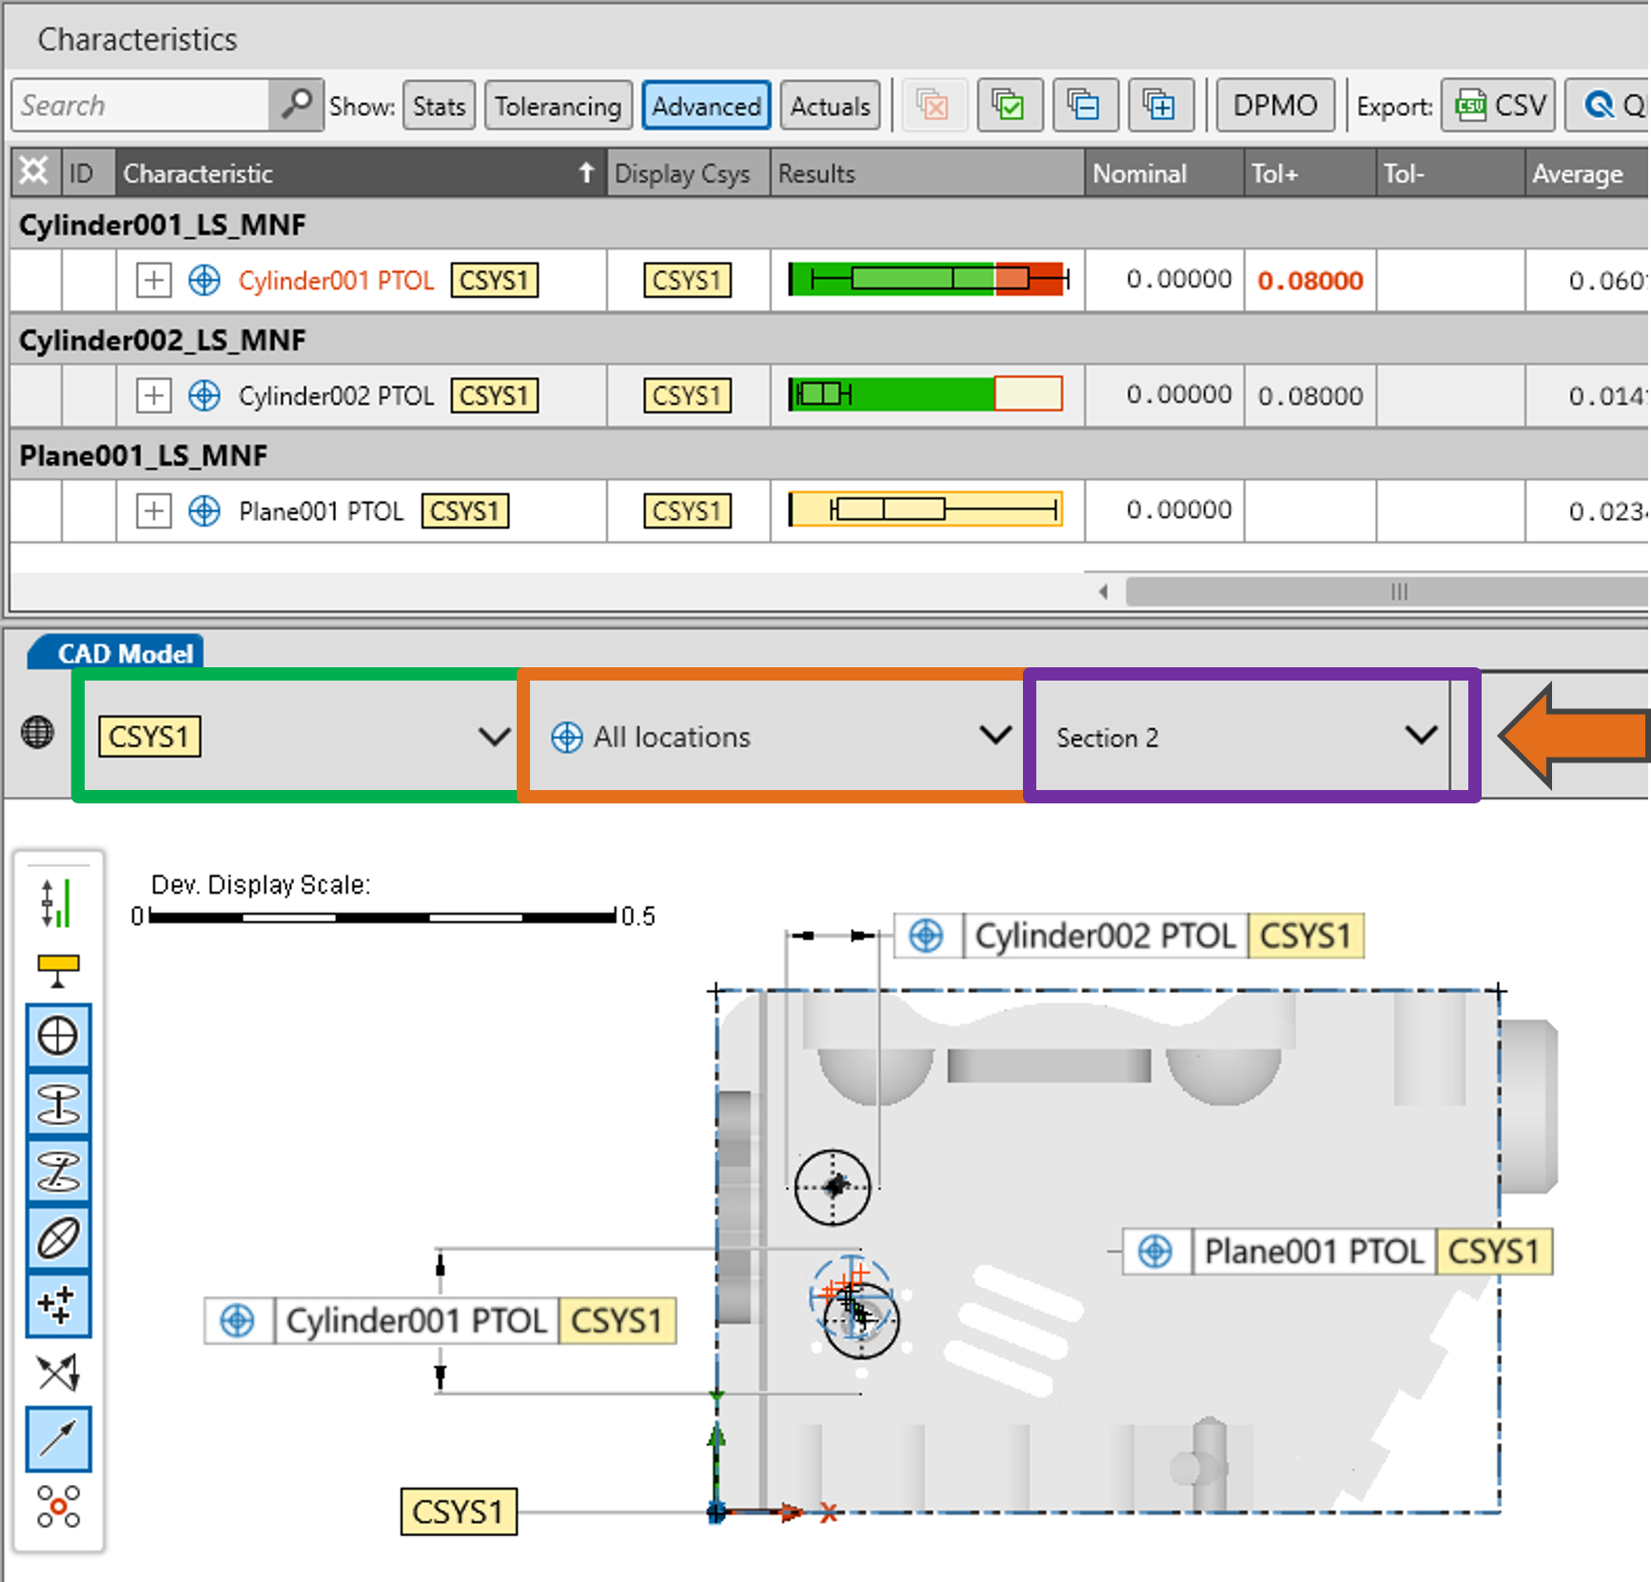Expand the Plane001 PTOL row
Viewport: 1651px width, 1582px height.
(x=153, y=511)
